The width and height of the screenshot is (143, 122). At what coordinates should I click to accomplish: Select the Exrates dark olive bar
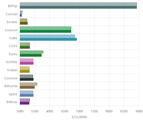24,23
